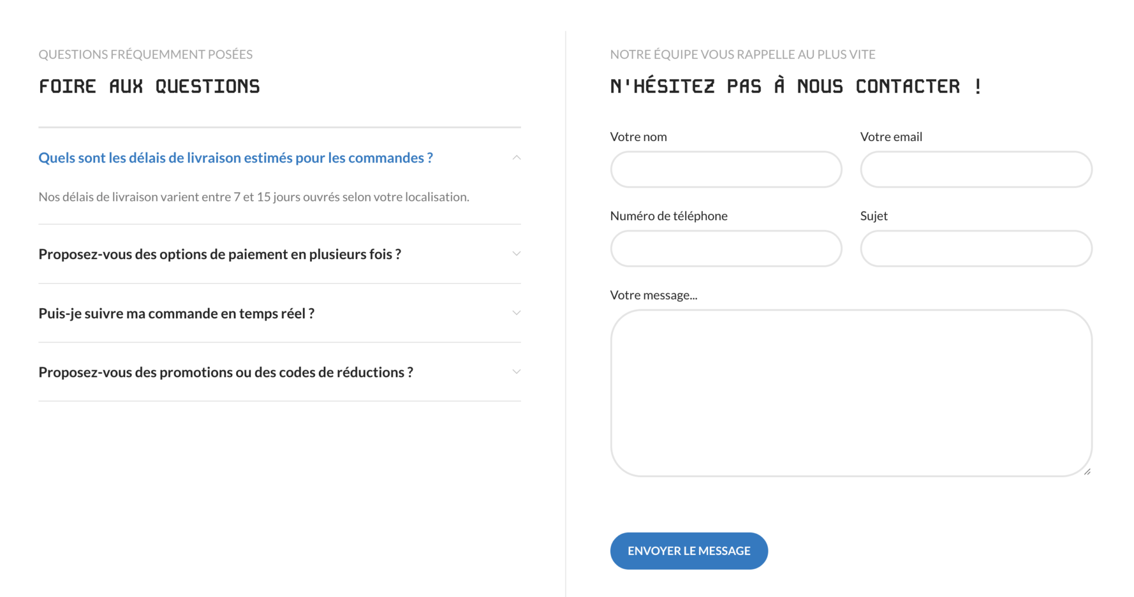
Task: Expand "Proposez-vous des options de paiement en plusieurs fois ?"
Action: [516, 253]
